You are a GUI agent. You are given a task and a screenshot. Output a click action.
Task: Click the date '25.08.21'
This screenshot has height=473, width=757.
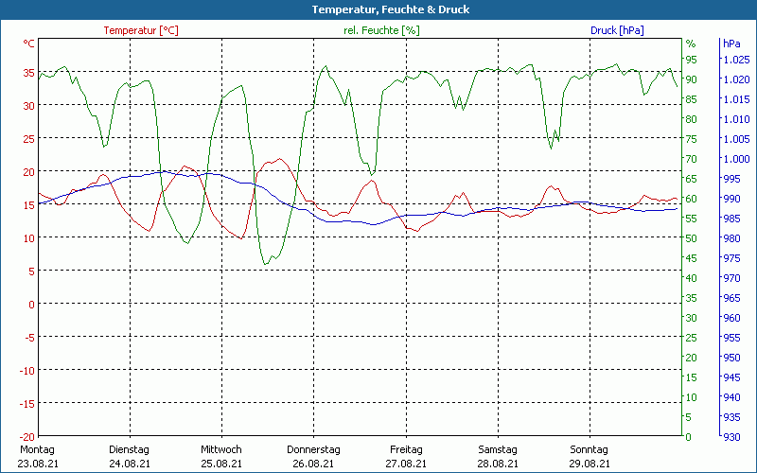221,464
